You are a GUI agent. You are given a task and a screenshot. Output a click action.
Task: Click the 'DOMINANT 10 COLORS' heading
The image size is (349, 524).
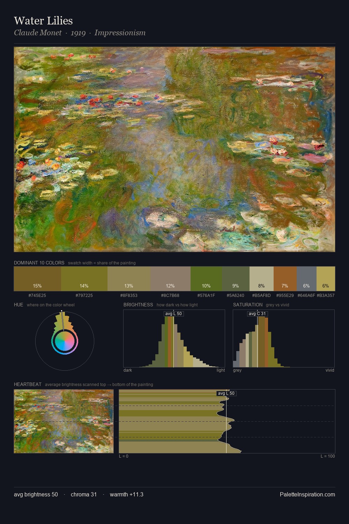(39, 263)
